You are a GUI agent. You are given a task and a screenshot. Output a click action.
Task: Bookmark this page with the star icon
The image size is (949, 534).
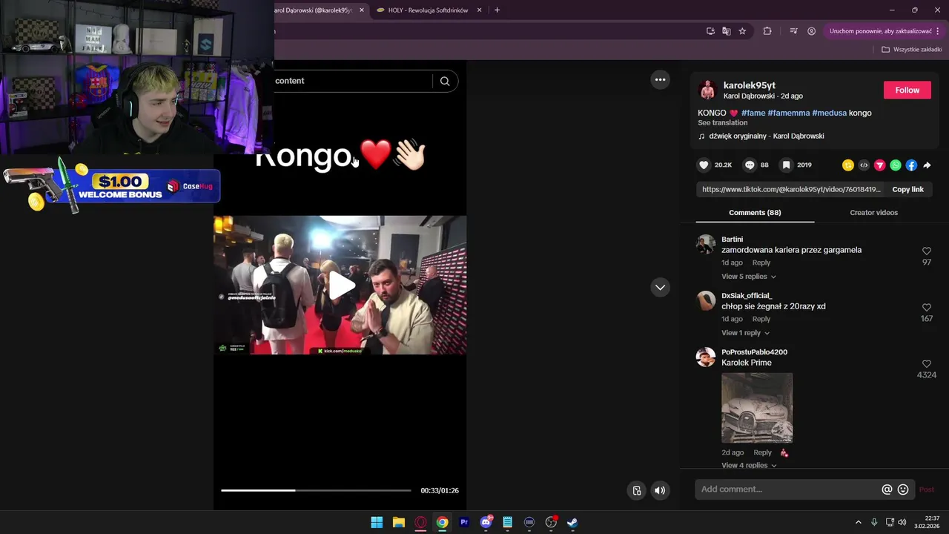click(742, 31)
